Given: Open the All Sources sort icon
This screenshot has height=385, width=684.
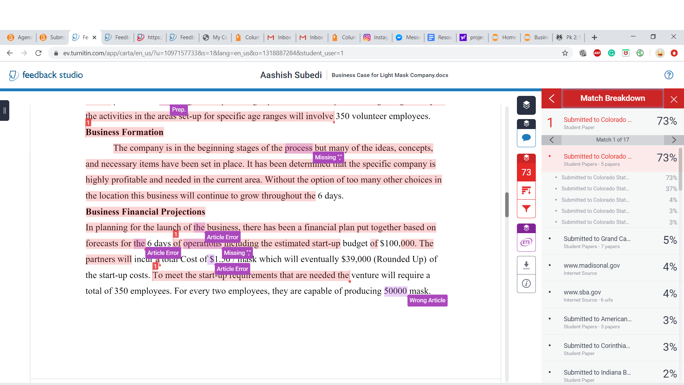Looking at the screenshot, I should pos(526,190).
